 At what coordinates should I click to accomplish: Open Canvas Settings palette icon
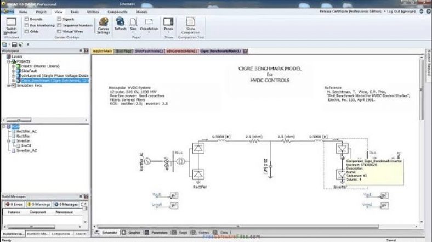pyautogui.click(x=104, y=22)
